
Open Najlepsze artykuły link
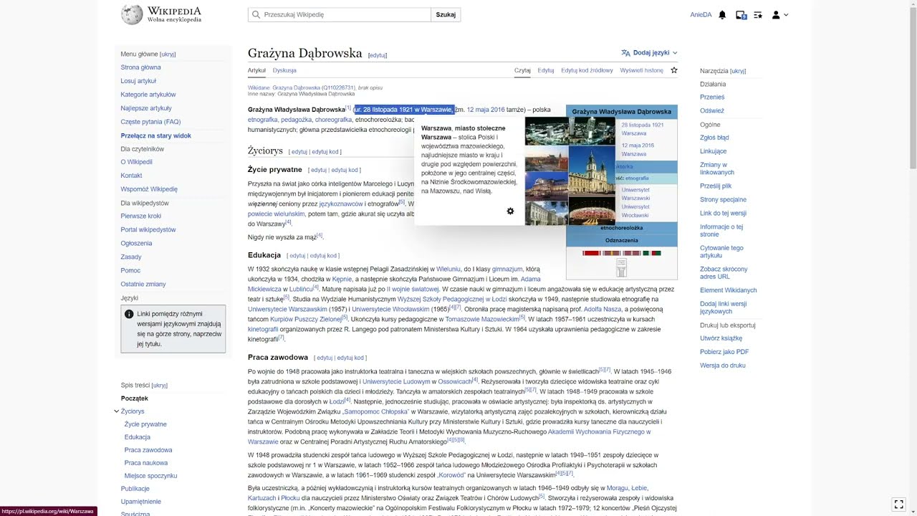[x=146, y=108]
